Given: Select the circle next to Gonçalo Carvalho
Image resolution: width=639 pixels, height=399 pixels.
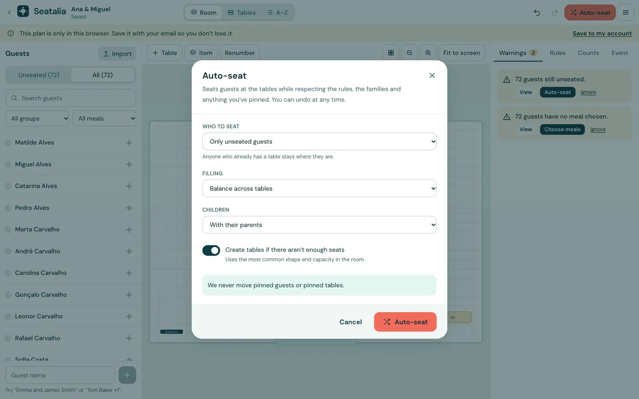Looking at the screenshot, I should pyautogui.click(x=8, y=295).
